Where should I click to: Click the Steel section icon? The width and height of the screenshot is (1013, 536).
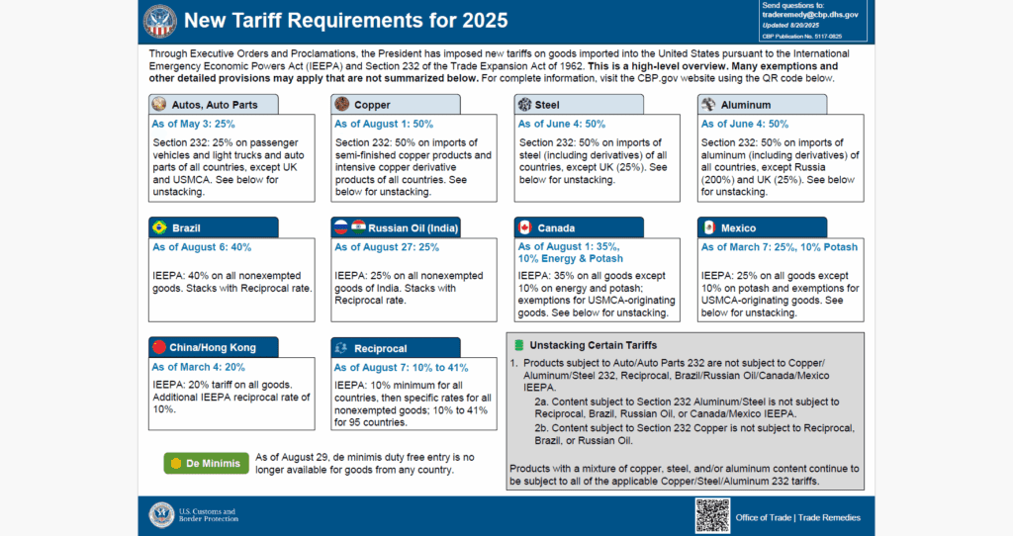tap(524, 104)
